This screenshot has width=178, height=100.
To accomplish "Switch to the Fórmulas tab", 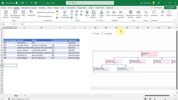I will pyautogui.click(x=42, y=8).
